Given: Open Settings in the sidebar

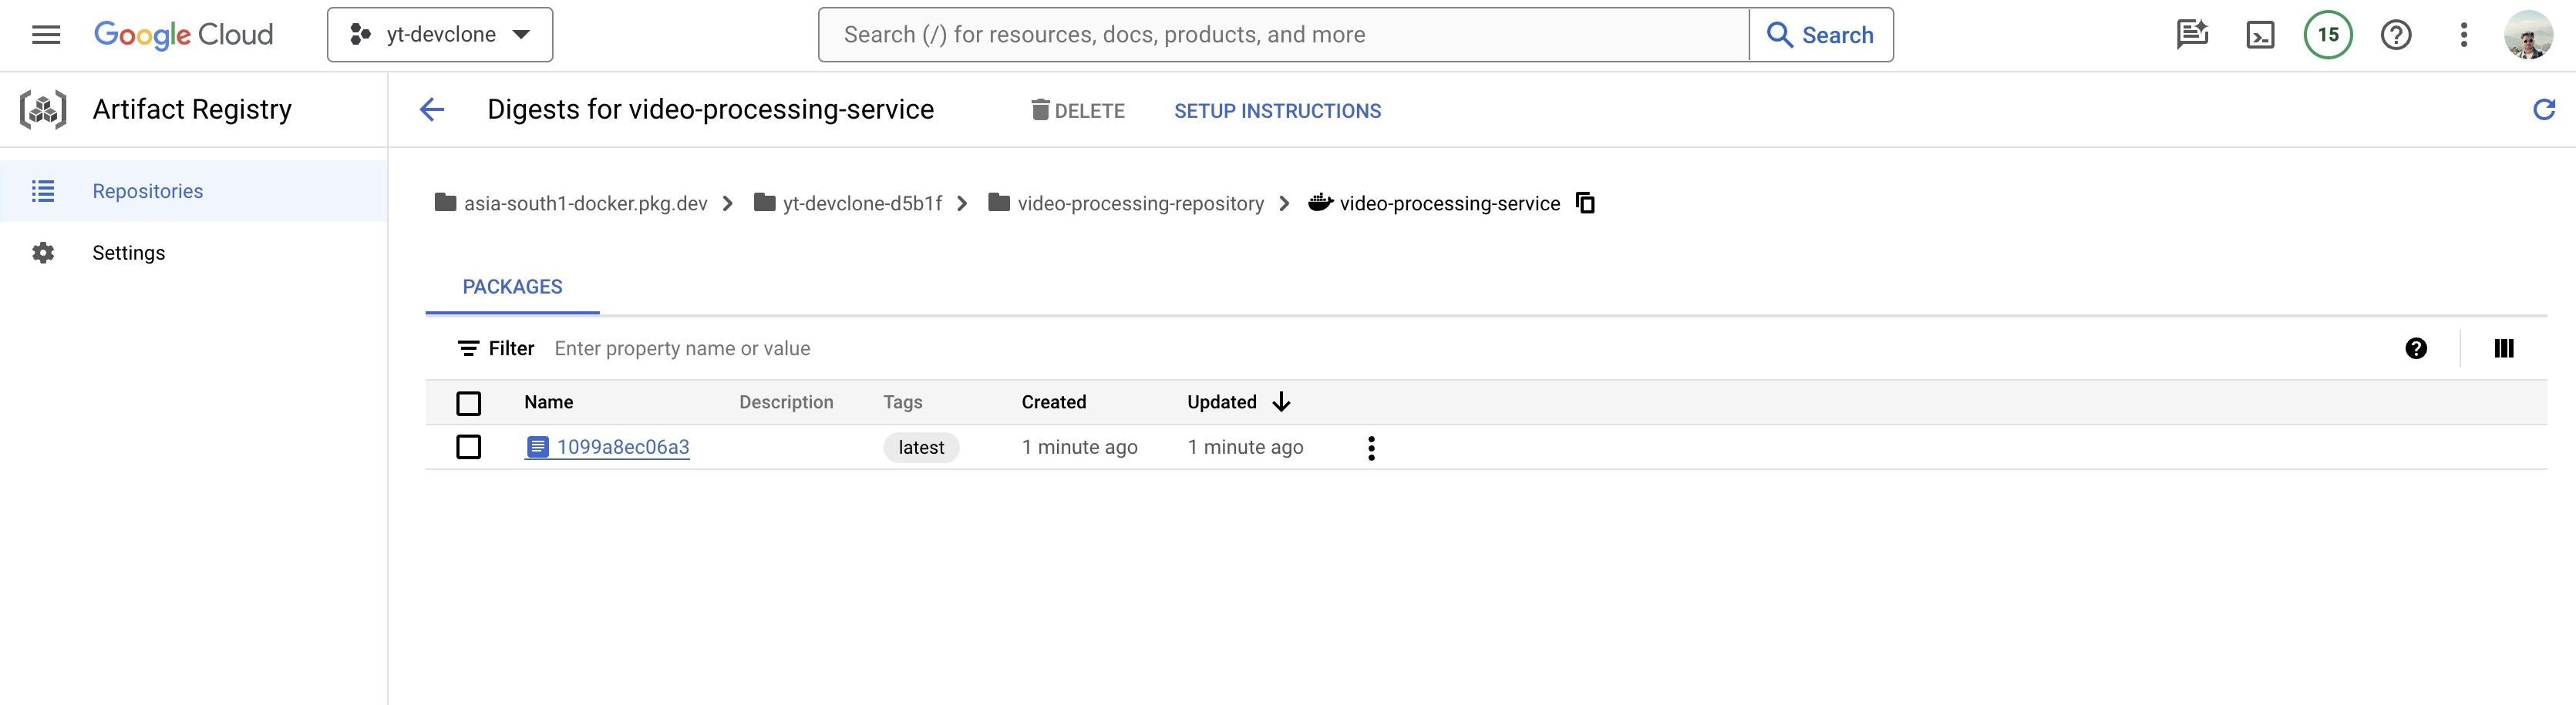Looking at the screenshot, I should [x=128, y=253].
